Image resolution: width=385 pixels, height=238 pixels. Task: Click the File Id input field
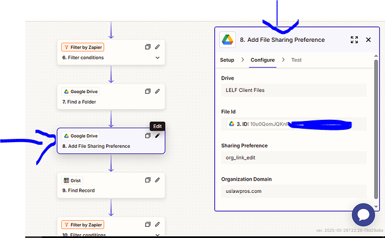coord(293,124)
